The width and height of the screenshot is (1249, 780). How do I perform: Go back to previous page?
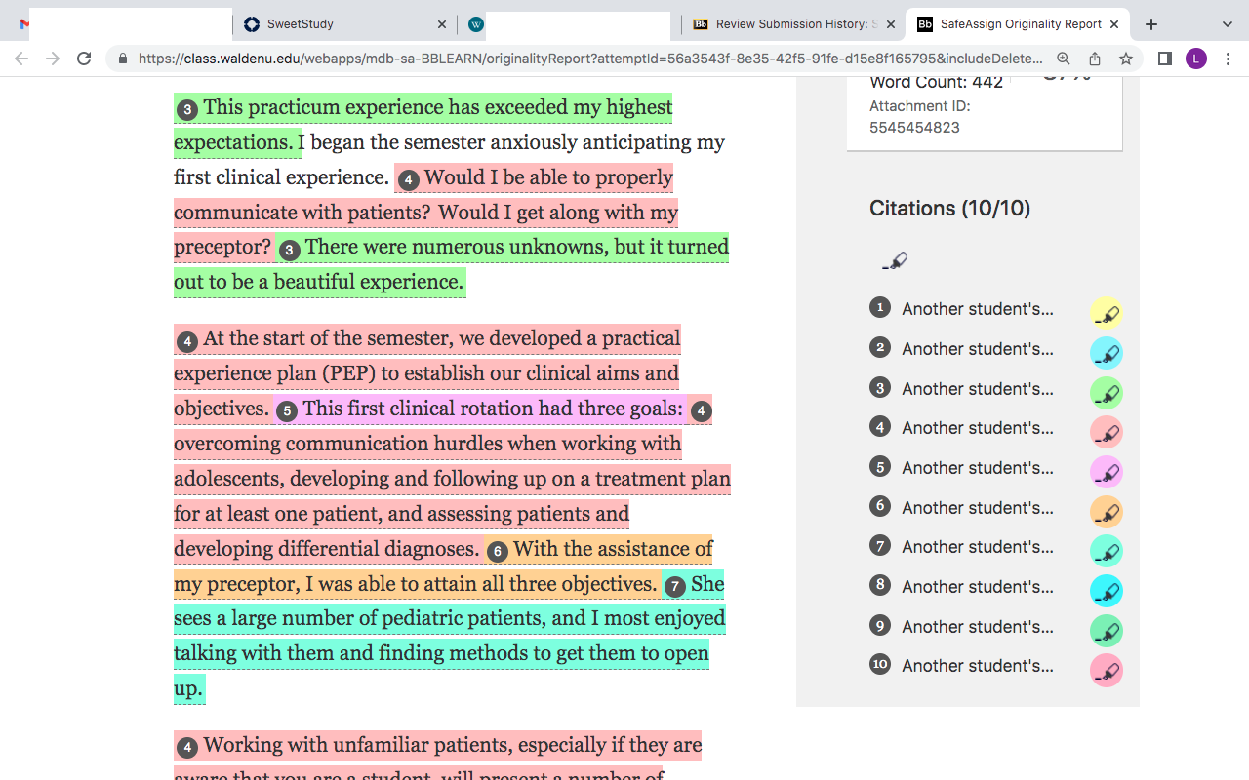point(21,58)
